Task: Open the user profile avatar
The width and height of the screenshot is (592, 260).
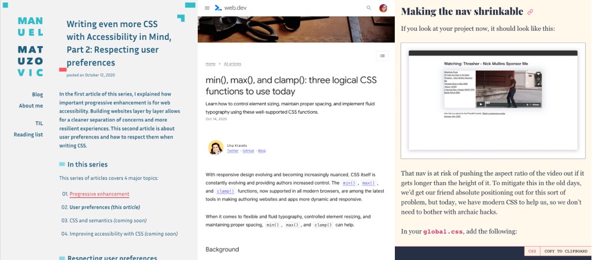Action: coord(383,8)
